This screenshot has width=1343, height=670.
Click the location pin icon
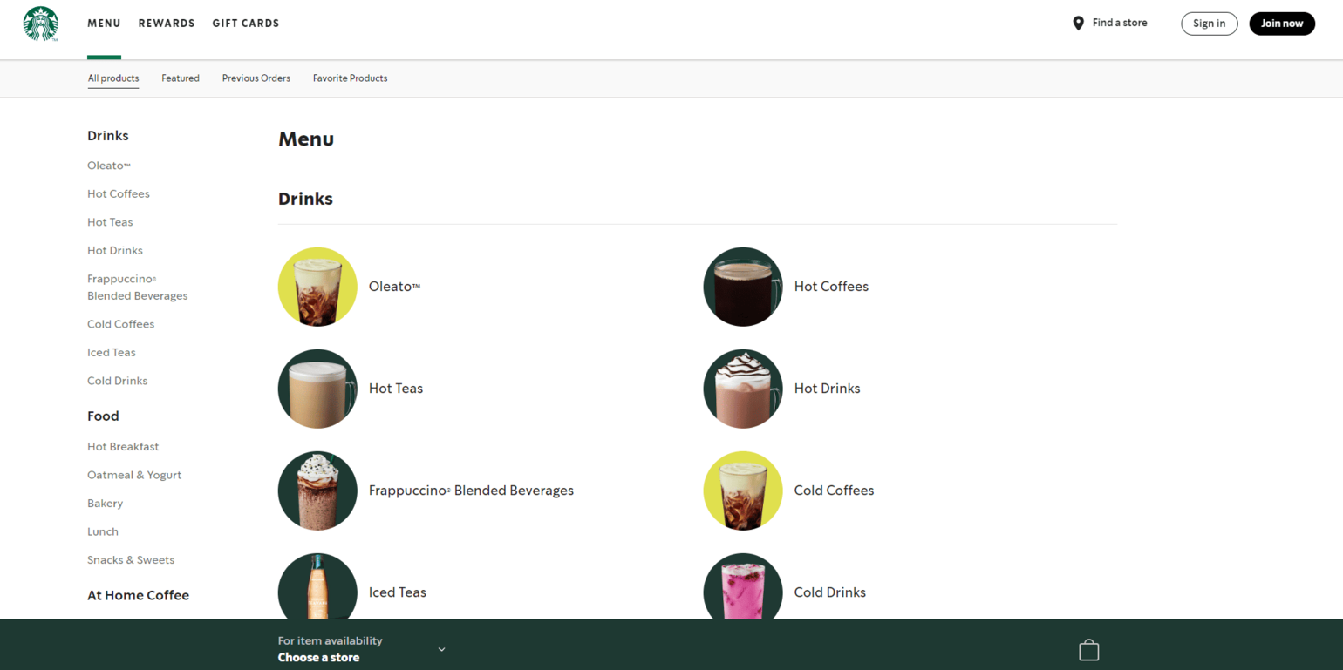(x=1078, y=24)
